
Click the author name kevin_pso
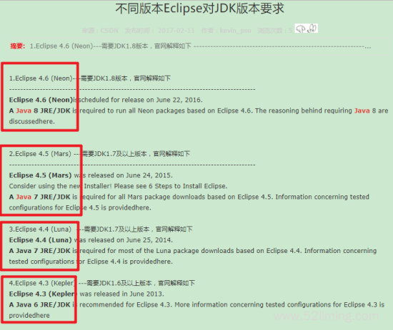click(x=235, y=31)
